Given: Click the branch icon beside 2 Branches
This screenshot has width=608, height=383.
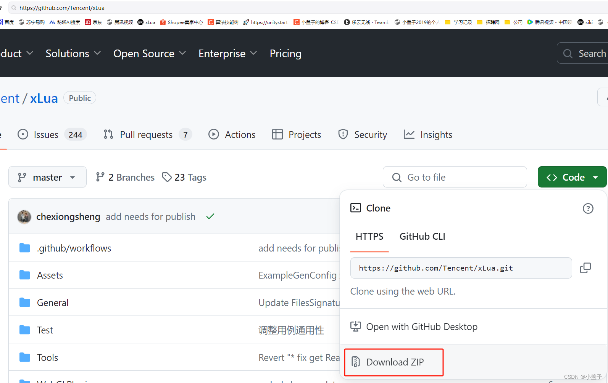Looking at the screenshot, I should [x=100, y=177].
